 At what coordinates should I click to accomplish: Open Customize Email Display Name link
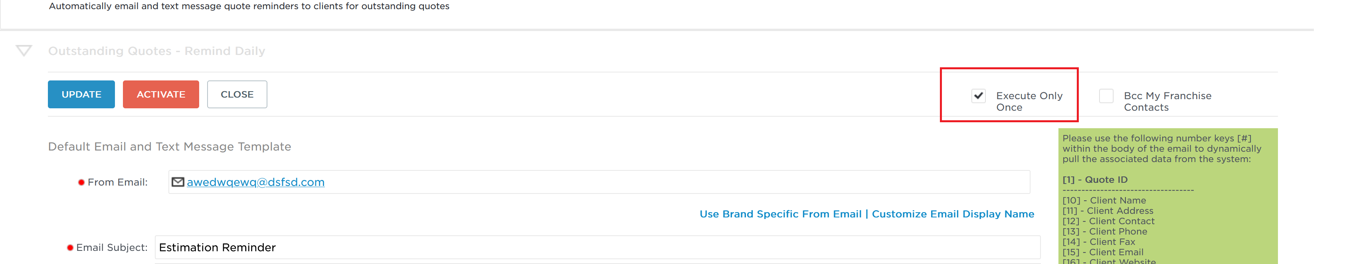(x=953, y=214)
